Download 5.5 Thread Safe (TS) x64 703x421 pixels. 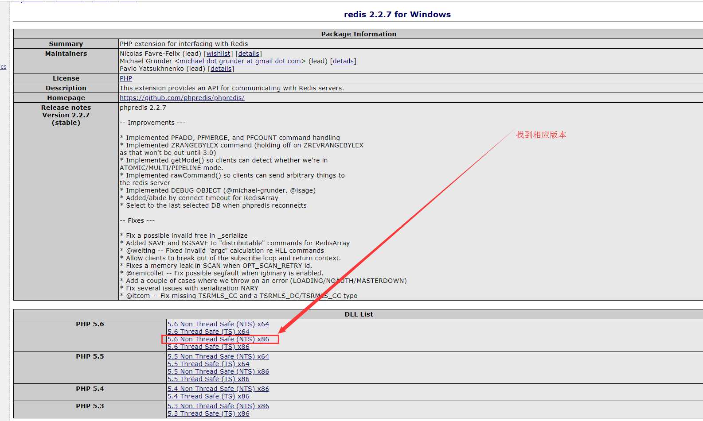pos(208,364)
